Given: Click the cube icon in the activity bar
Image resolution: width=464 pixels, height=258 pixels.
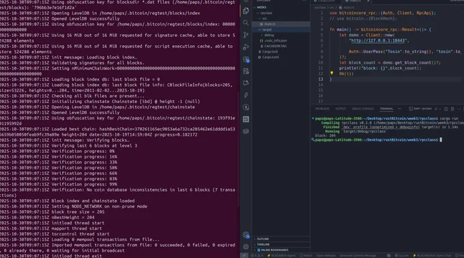Looking at the screenshot, I should 246,131.
